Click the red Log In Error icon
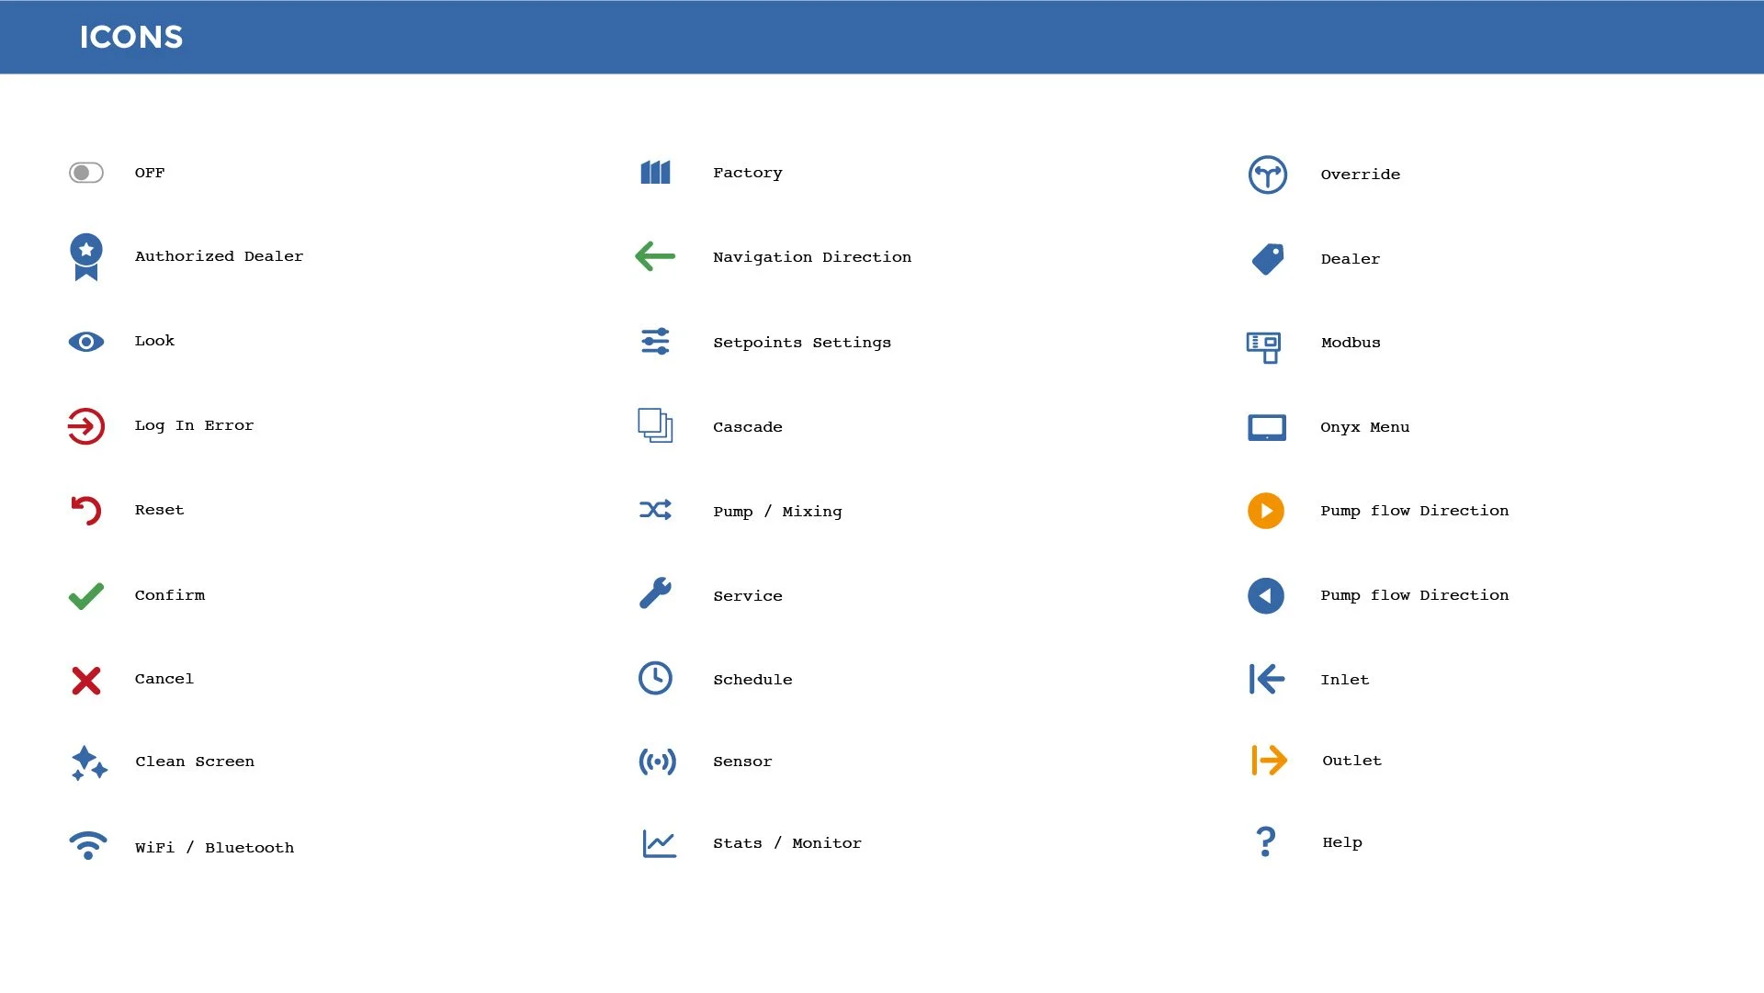 click(86, 426)
